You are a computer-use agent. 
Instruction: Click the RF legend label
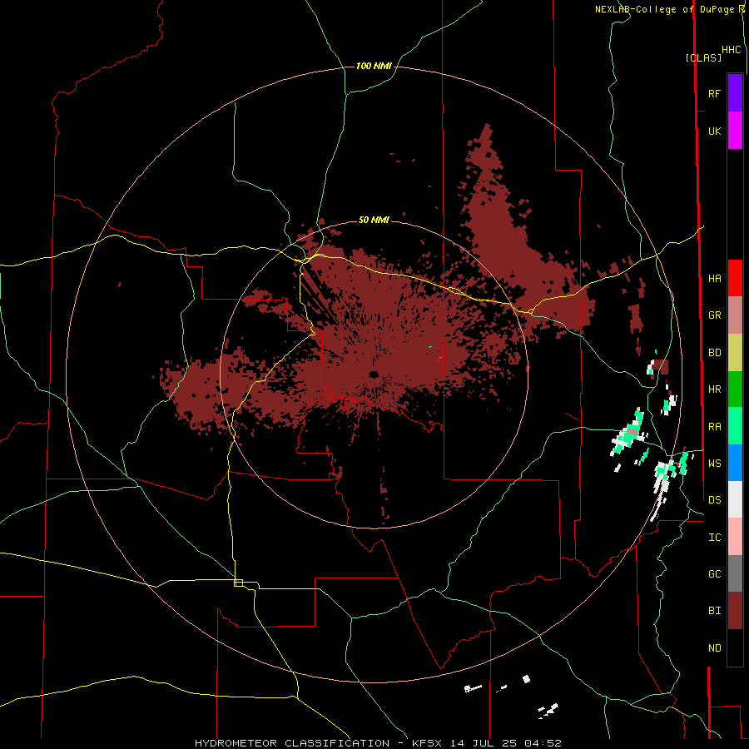click(714, 93)
